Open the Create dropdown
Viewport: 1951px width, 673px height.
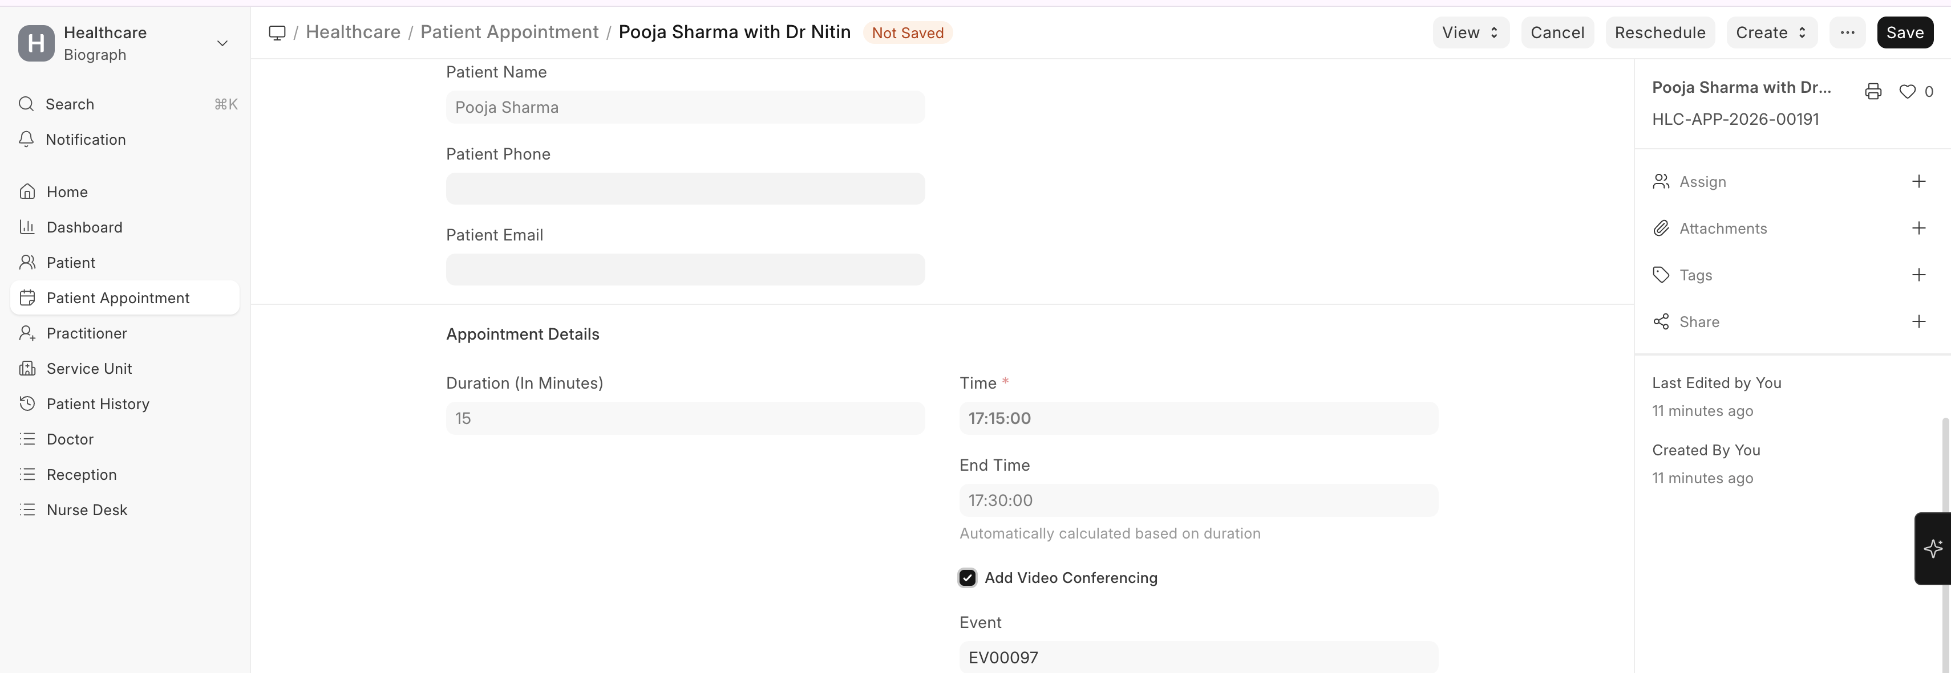click(1771, 32)
